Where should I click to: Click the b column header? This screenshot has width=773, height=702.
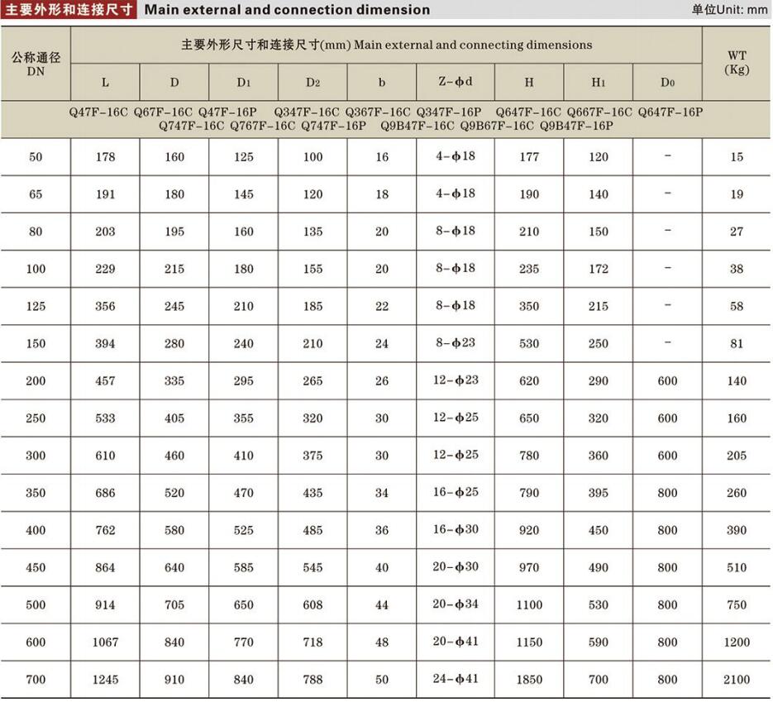pyautogui.click(x=381, y=82)
